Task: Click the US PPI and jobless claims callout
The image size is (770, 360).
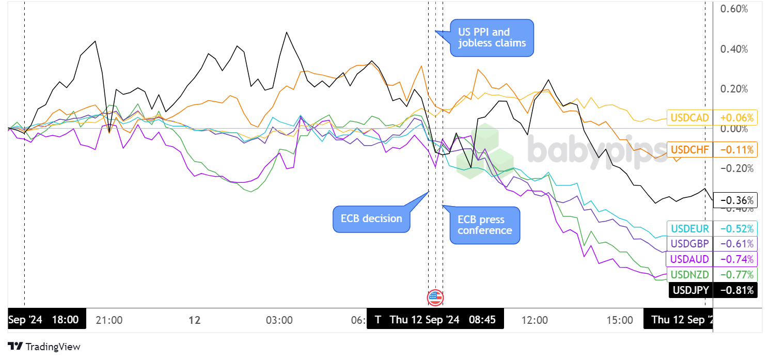Action: (x=491, y=38)
